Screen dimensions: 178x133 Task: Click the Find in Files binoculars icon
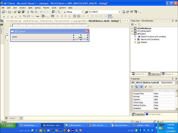pos(87,12)
